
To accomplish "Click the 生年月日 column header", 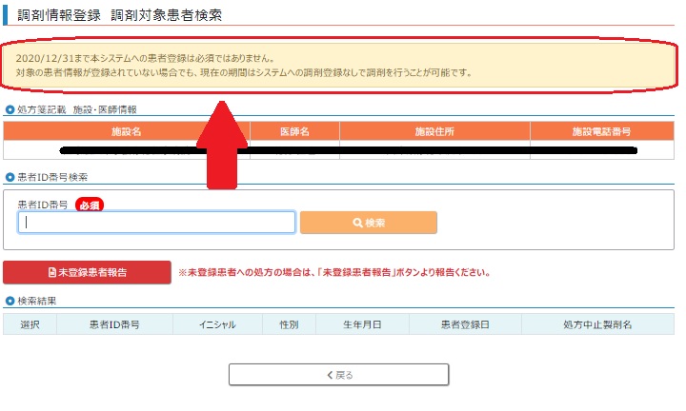I will tap(362, 324).
